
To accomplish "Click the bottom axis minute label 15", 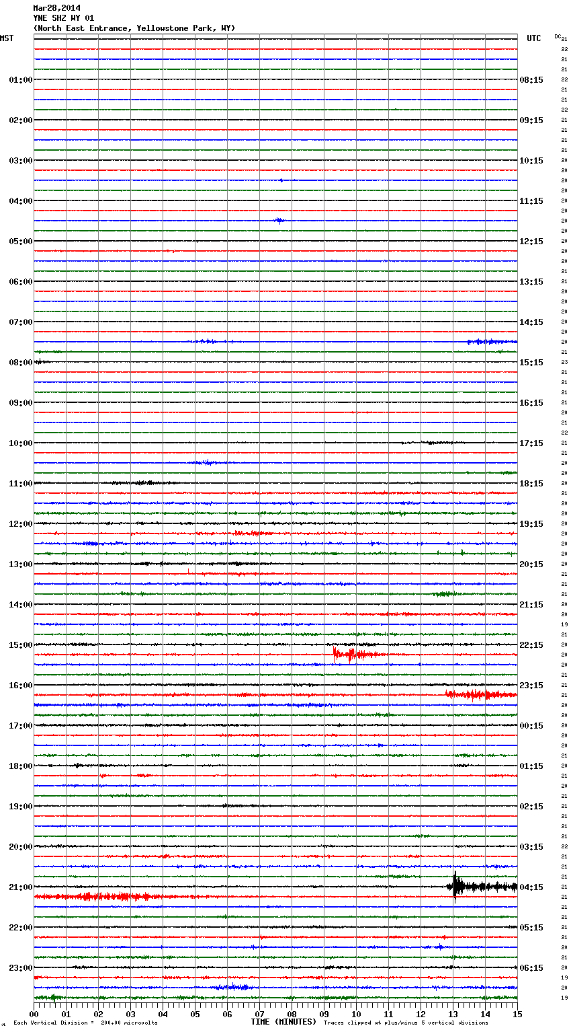I will (517, 1014).
